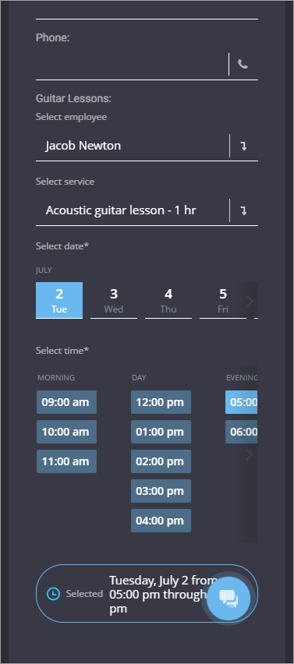Show next dates with right chevron
Screen dimensions: 294x664
tap(250, 301)
